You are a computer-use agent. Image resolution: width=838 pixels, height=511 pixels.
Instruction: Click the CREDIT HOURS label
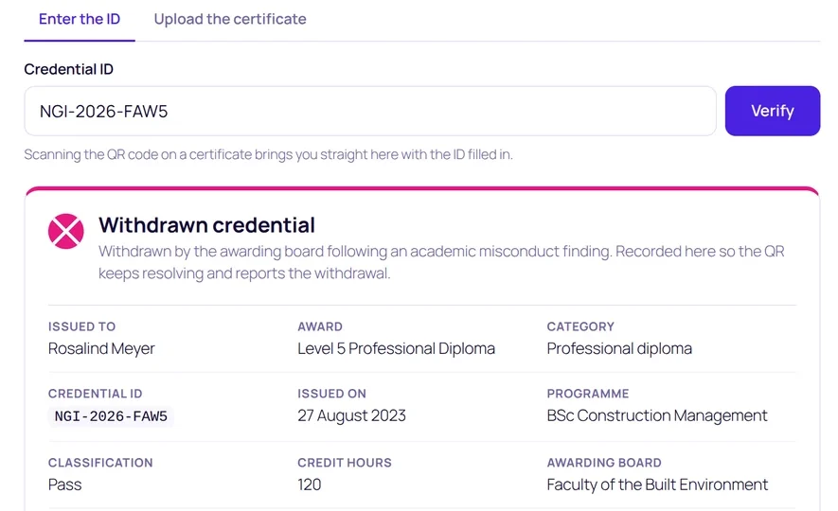345,463
